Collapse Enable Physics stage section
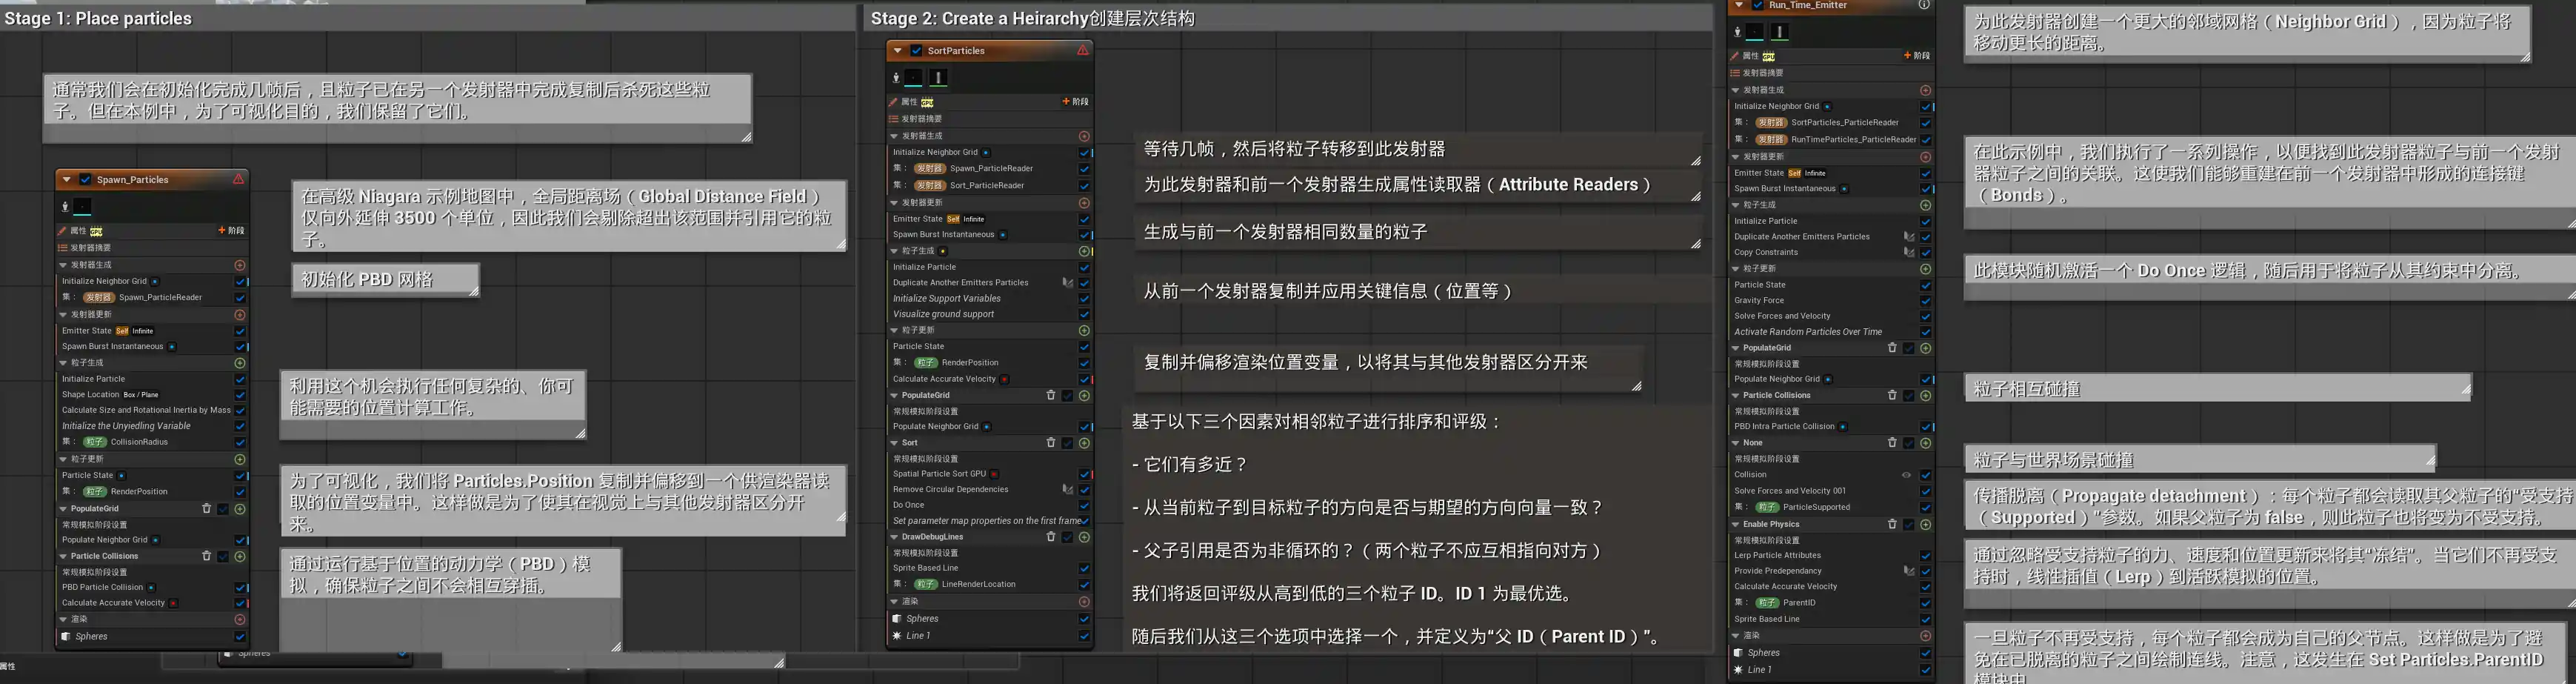This screenshot has width=2576, height=684. [x=1735, y=524]
